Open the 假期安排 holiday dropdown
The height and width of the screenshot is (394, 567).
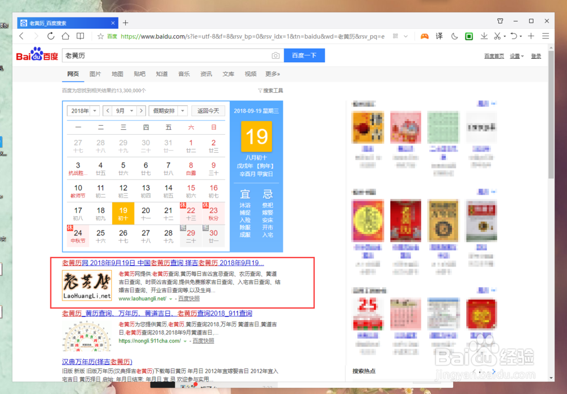coord(168,110)
